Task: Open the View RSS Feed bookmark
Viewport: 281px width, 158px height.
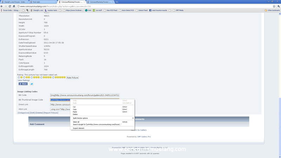Action: click(x=111, y=11)
